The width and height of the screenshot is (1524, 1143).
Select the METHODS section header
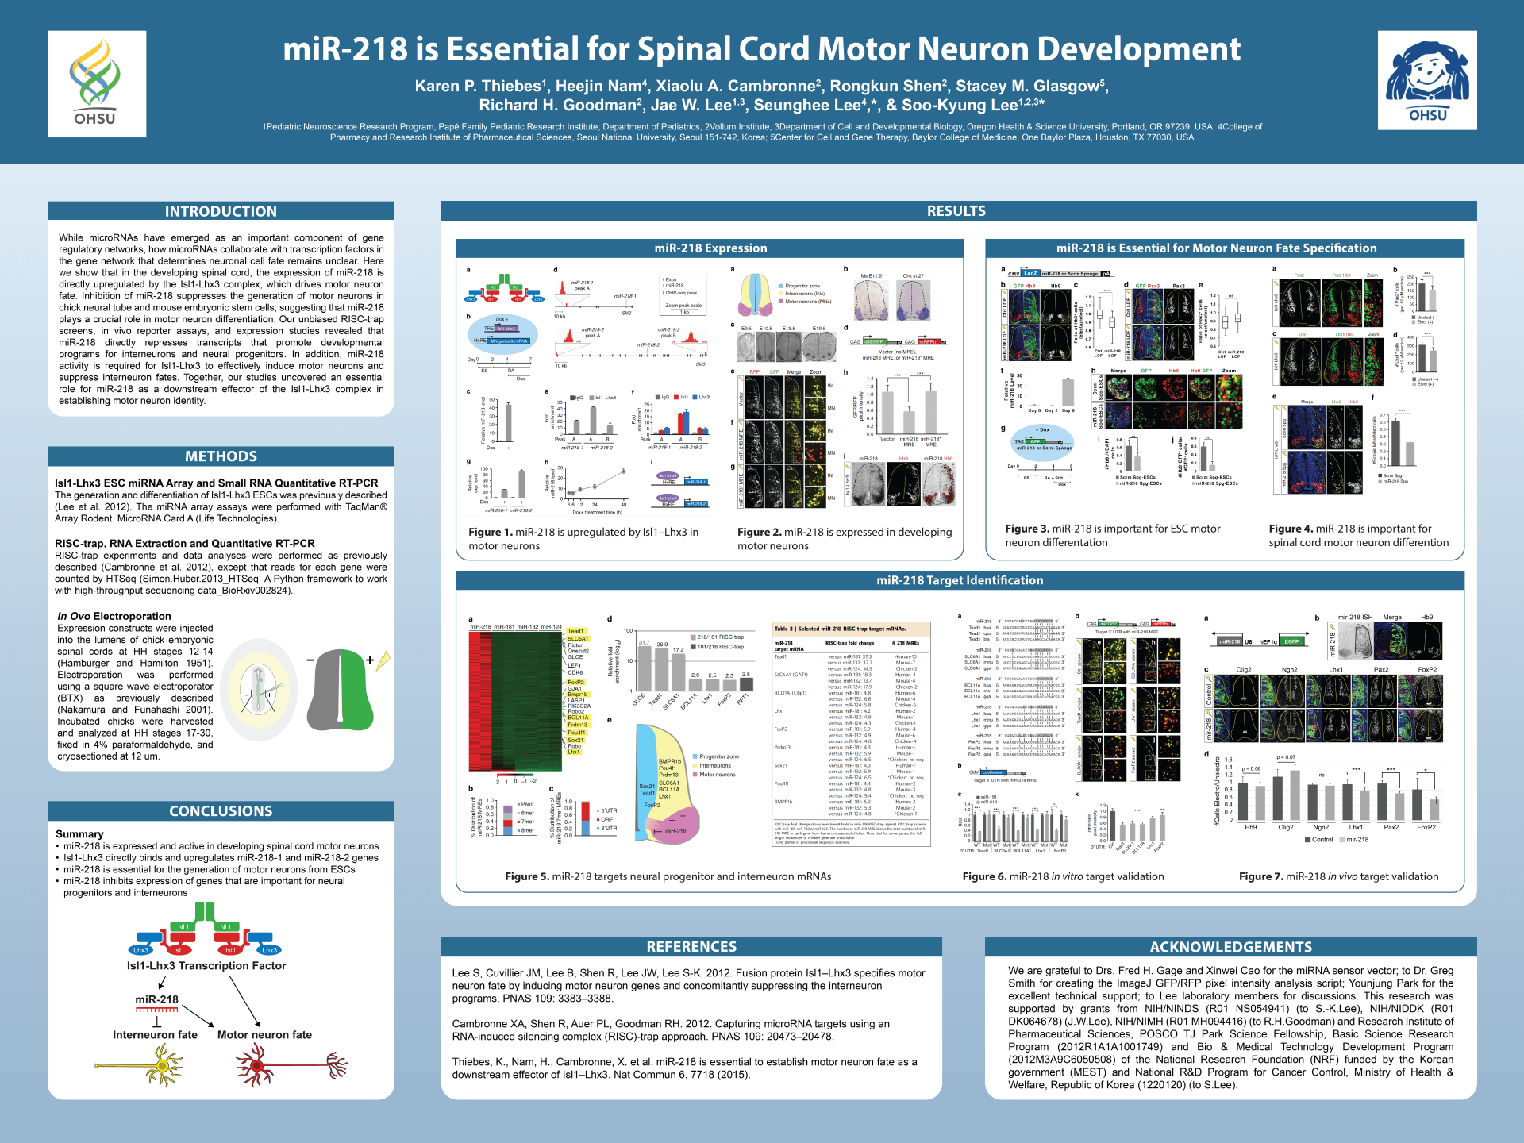pos(221,456)
